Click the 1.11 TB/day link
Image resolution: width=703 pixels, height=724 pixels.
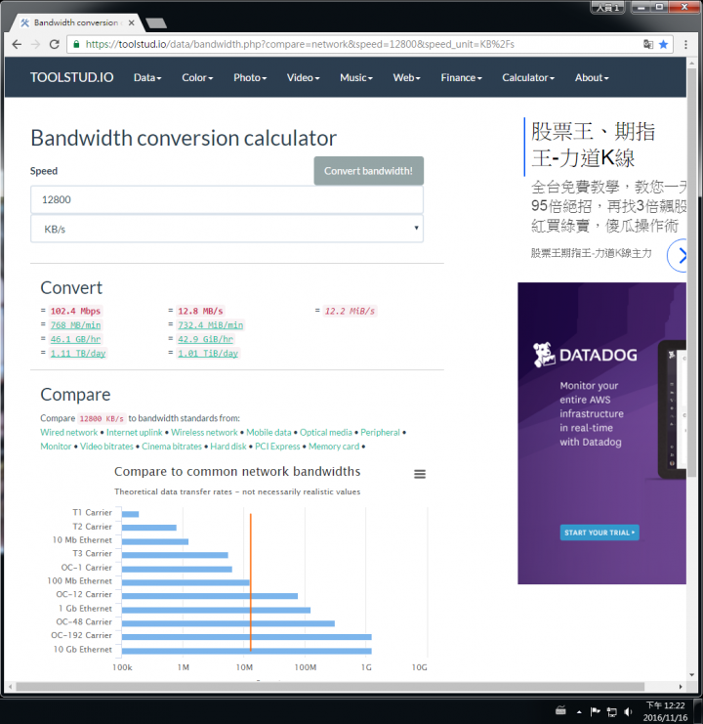78,354
